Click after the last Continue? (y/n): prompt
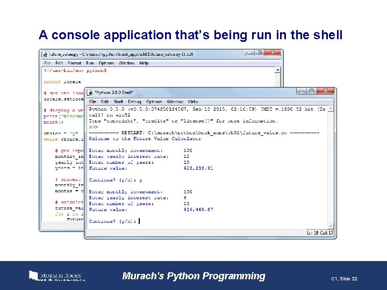 pyautogui.click(x=139, y=221)
